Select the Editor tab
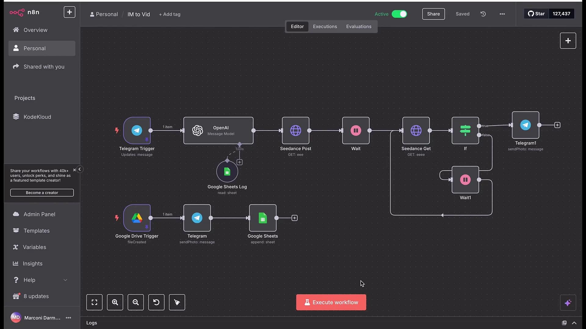The height and width of the screenshot is (329, 586). click(297, 27)
